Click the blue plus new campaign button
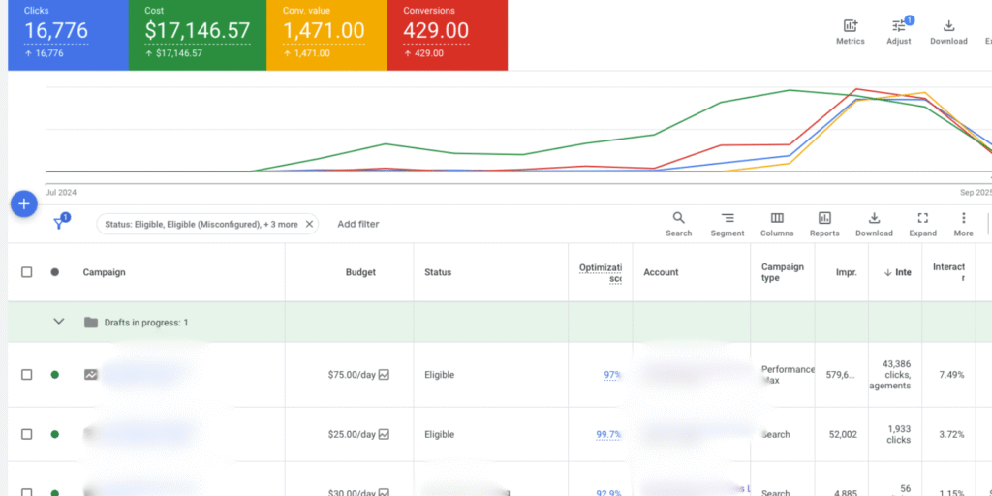 tap(24, 204)
